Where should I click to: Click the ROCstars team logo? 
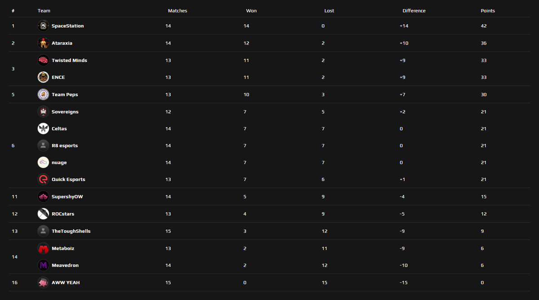43,214
